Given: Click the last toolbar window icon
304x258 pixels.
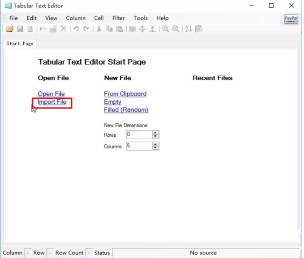Looking at the screenshot, I should coord(198,29).
